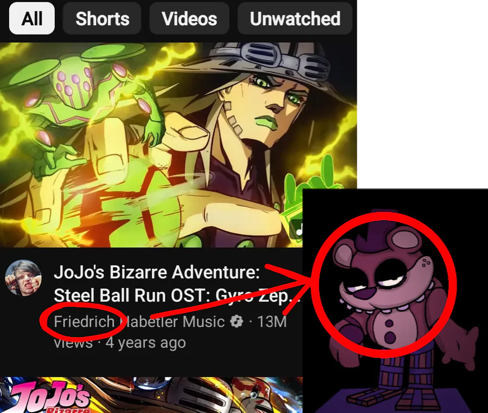Open the Videos filter chip
Viewport: 488px width, 413px height.
(189, 18)
